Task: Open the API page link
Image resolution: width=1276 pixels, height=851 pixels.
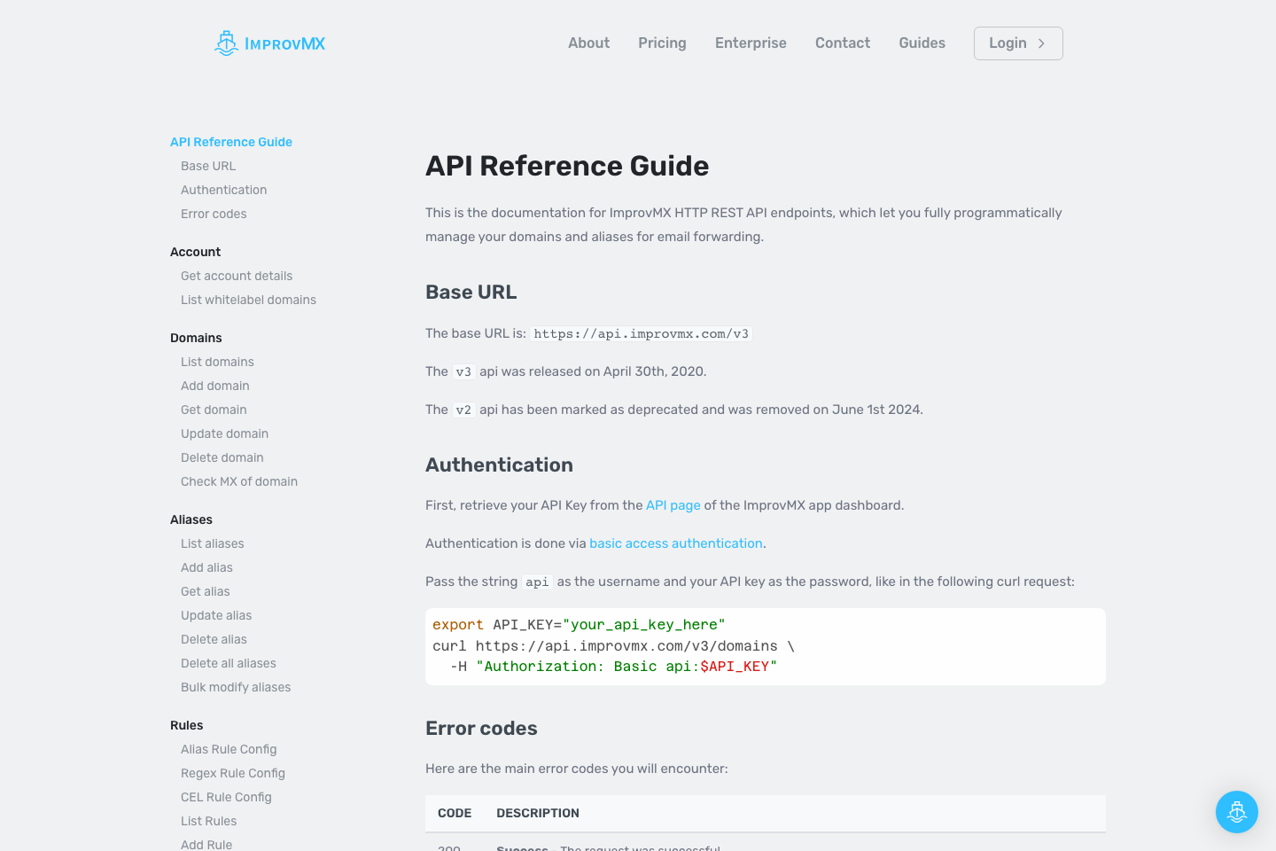Action: coord(673,504)
